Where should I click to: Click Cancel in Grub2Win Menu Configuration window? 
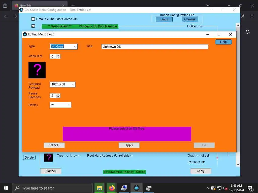[51, 171]
